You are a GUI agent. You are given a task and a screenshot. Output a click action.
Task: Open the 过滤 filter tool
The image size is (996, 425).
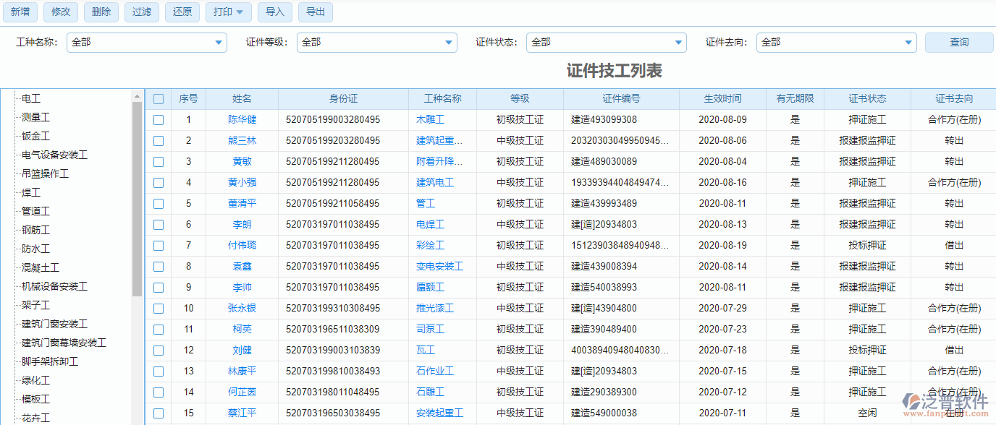pos(141,12)
